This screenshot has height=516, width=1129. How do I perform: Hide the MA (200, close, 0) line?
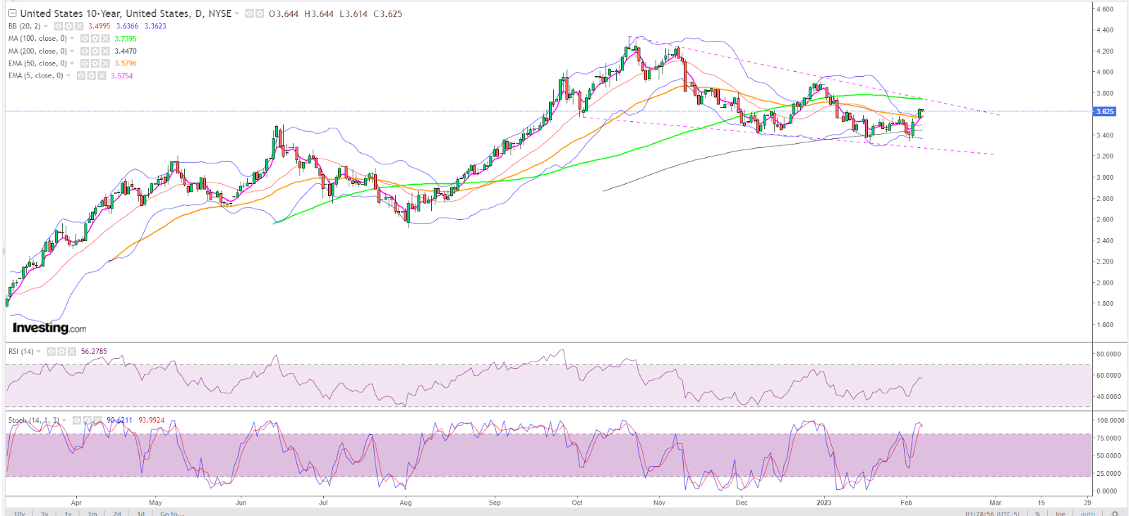[x=85, y=51]
